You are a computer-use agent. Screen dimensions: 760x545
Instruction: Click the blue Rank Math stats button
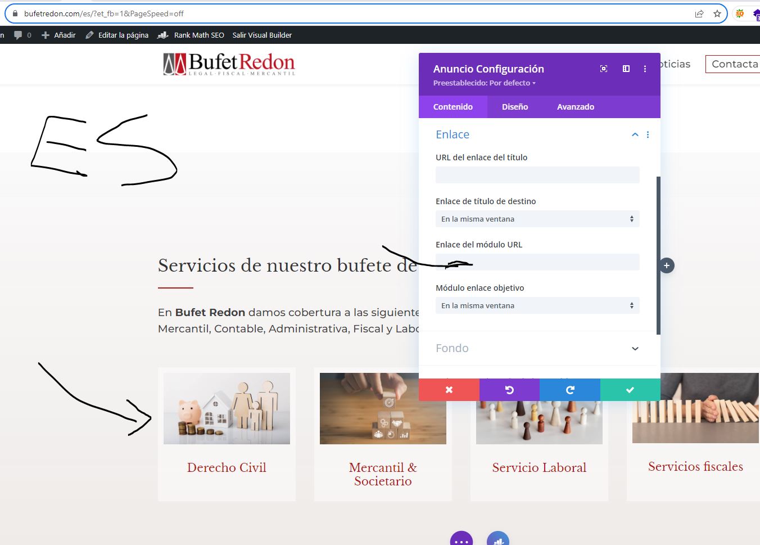(x=498, y=540)
